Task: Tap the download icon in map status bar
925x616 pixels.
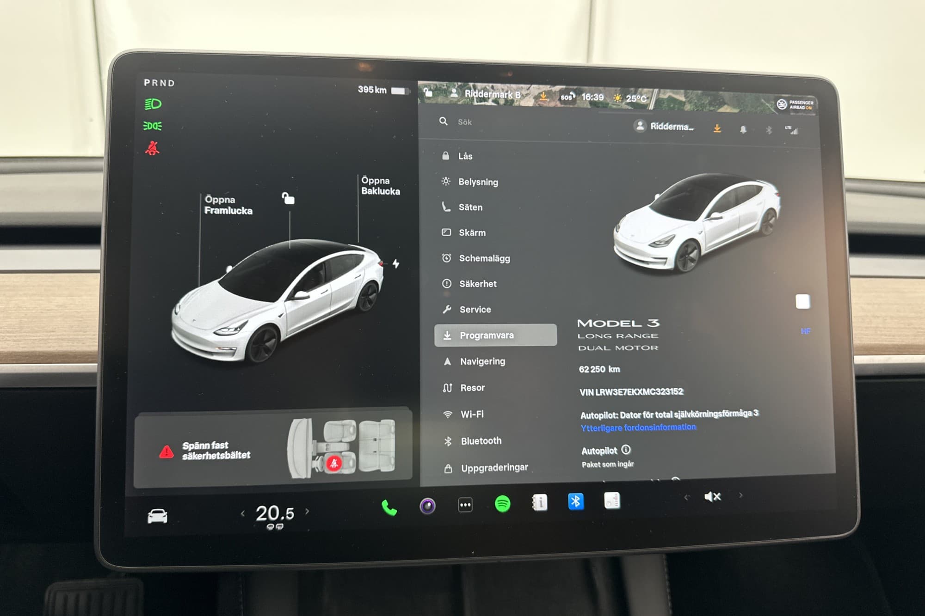Action: coord(543,96)
